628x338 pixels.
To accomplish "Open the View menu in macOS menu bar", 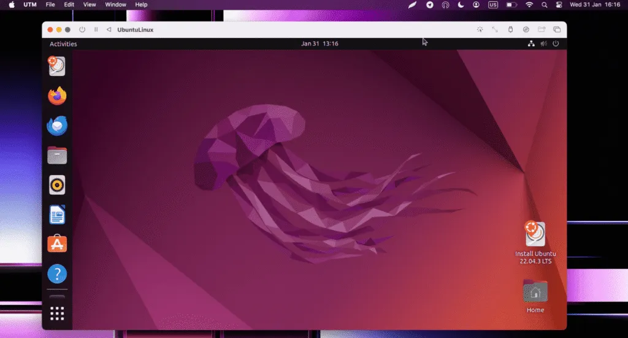I will 90,5.
